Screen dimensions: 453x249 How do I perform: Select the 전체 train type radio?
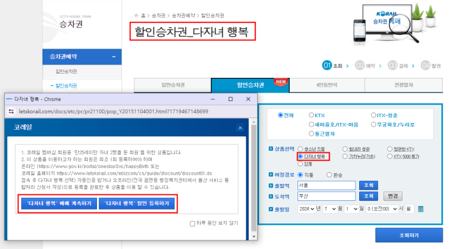[280, 115]
